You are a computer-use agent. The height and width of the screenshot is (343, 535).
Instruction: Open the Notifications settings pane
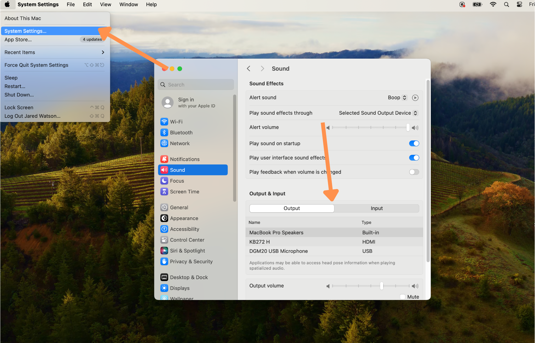click(193, 159)
